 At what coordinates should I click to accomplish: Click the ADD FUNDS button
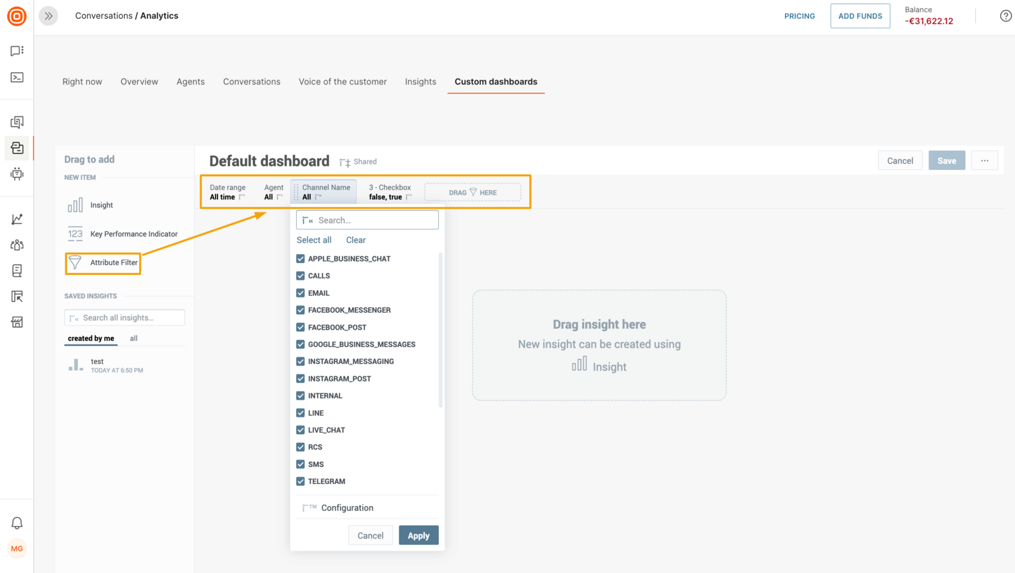point(860,16)
